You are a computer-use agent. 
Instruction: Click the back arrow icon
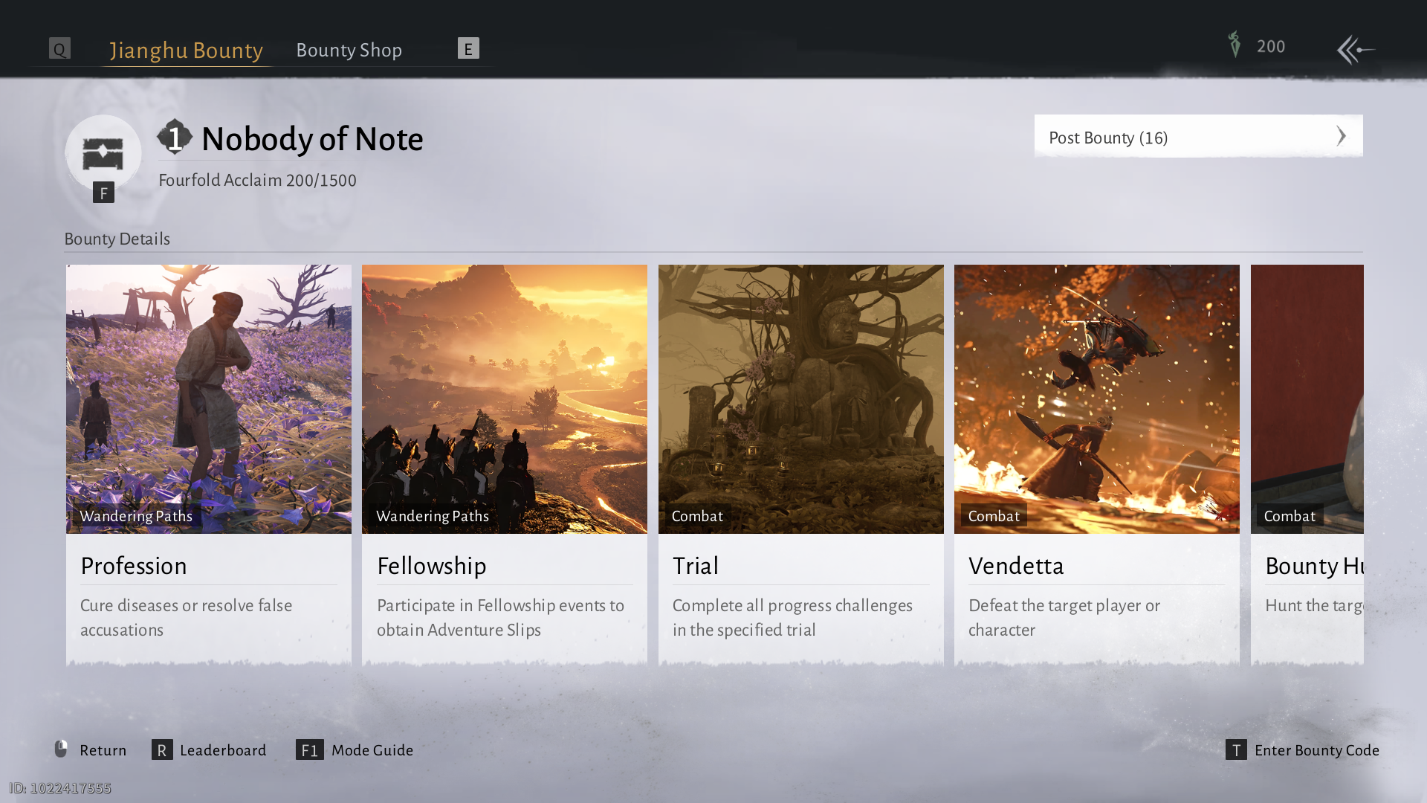tap(1356, 50)
